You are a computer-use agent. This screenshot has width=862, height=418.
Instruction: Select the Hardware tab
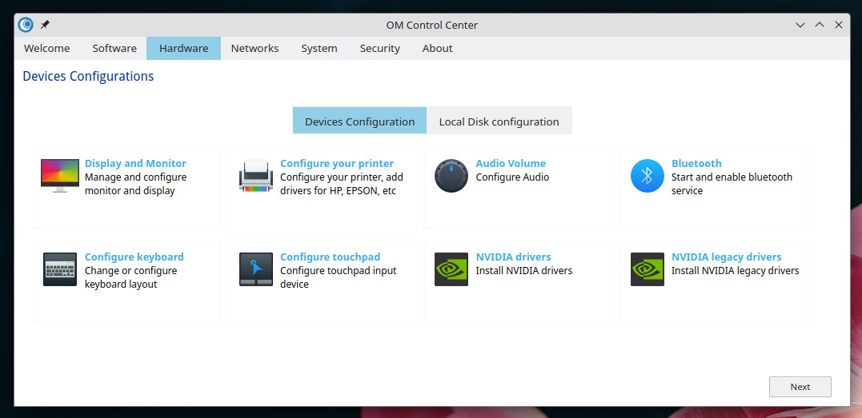(x=183, y=48)
